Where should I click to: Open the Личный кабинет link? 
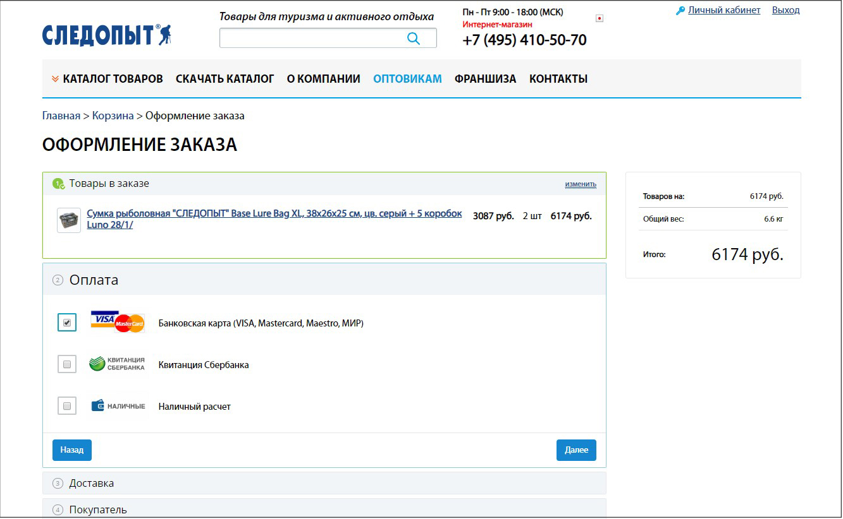pos(724,10)
